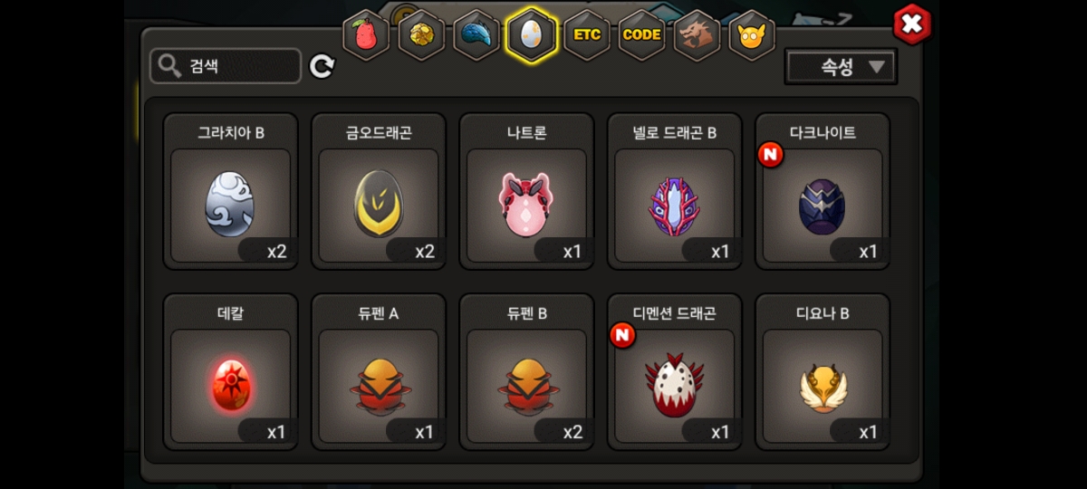Choose the 금오드래곤 black-gold egg

(379, 191)
